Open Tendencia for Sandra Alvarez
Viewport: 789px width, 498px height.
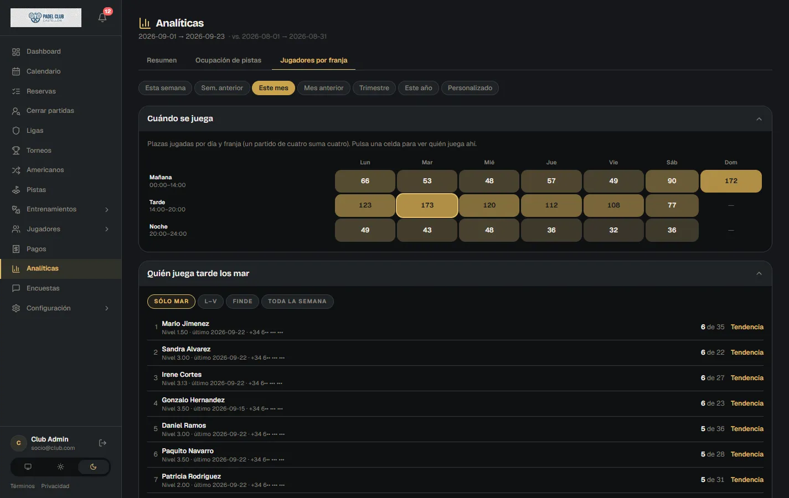point(747,352)
